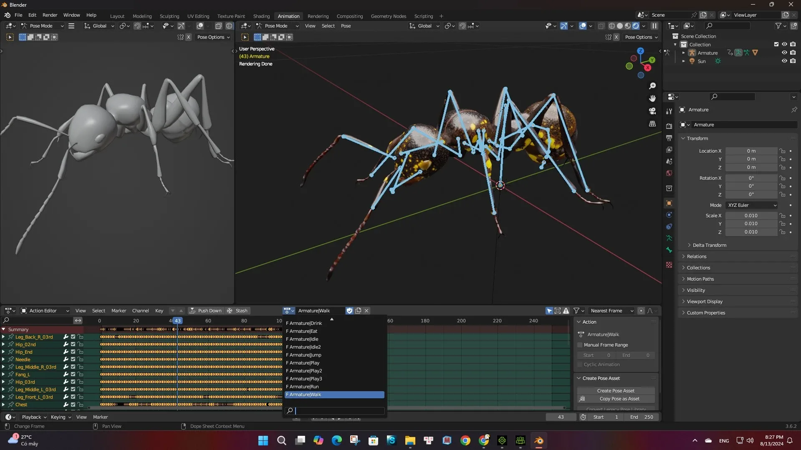Unlink the Armature|Walk action with X icon
The height and width of the screenshot is (450, 801).
[x=366, y=311]
